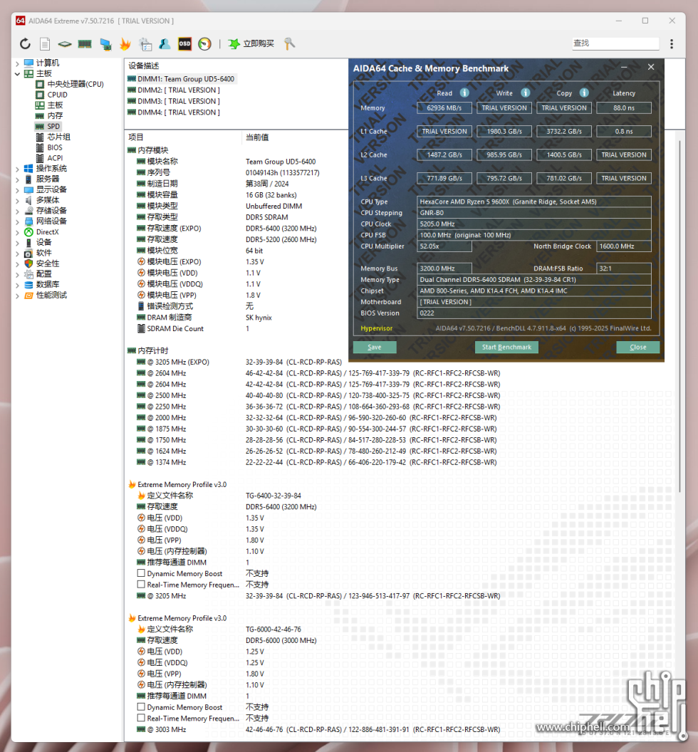Expand the 操作系统 tree node

pos(17,169)
